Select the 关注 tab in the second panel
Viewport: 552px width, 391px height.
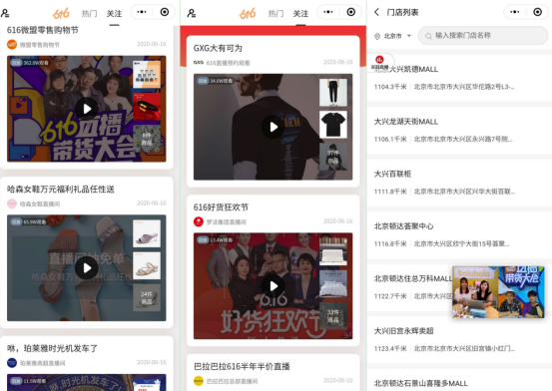coord(300,13)
